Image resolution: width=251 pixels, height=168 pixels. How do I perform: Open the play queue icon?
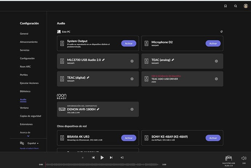click(122, 157)
